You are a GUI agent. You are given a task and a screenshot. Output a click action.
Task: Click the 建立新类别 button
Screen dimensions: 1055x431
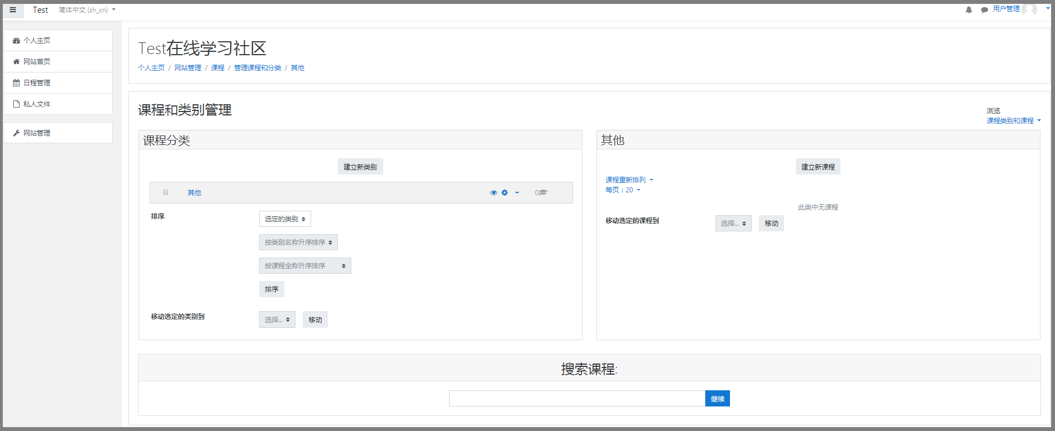(360, 167)
